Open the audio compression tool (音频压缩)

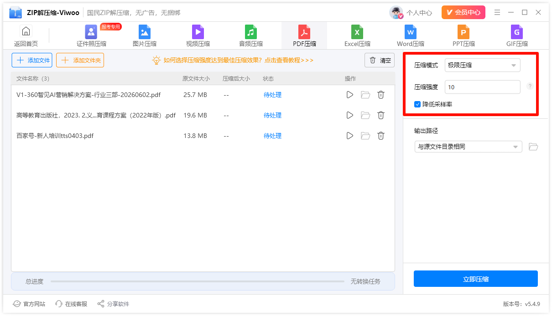251,36
